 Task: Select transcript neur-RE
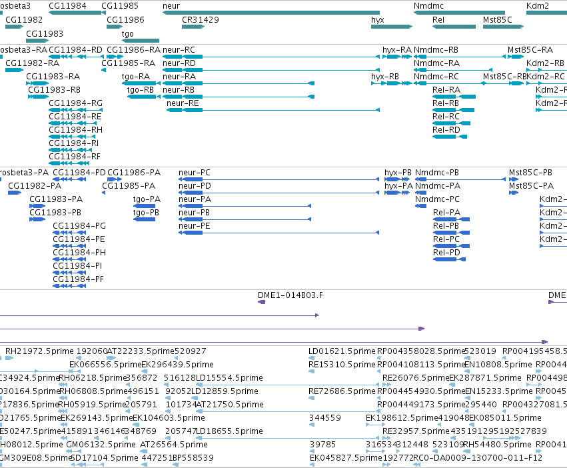coord(273,110)
